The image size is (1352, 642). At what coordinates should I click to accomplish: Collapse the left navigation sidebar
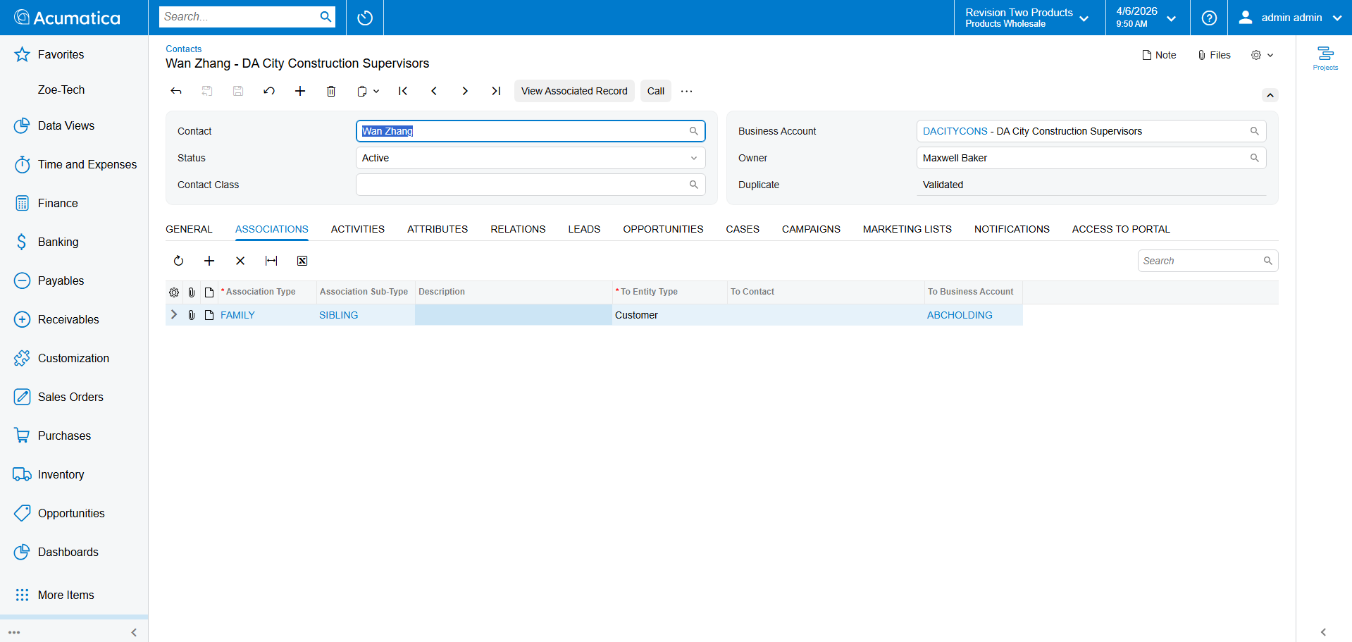(x=134, y=632)
